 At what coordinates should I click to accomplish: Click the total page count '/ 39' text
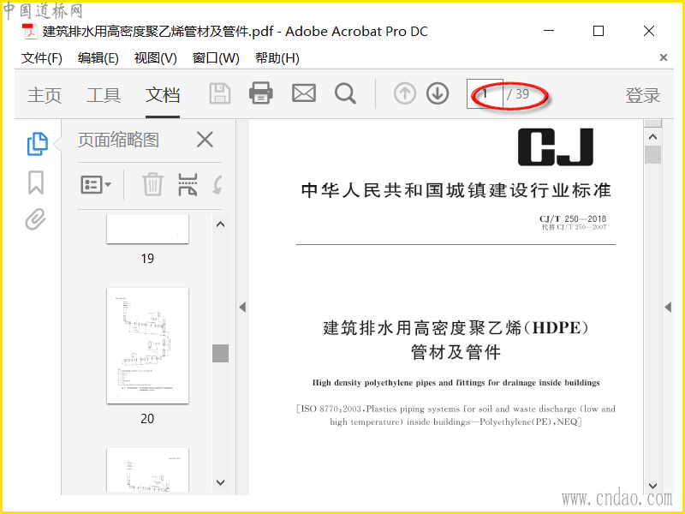[518, 93]
